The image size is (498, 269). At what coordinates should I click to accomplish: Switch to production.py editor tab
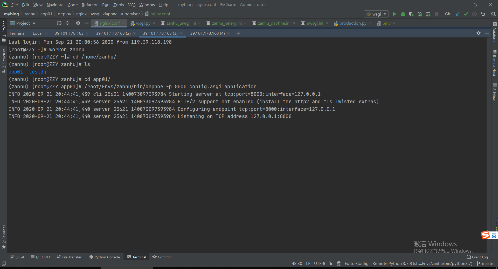coord(353,23)
